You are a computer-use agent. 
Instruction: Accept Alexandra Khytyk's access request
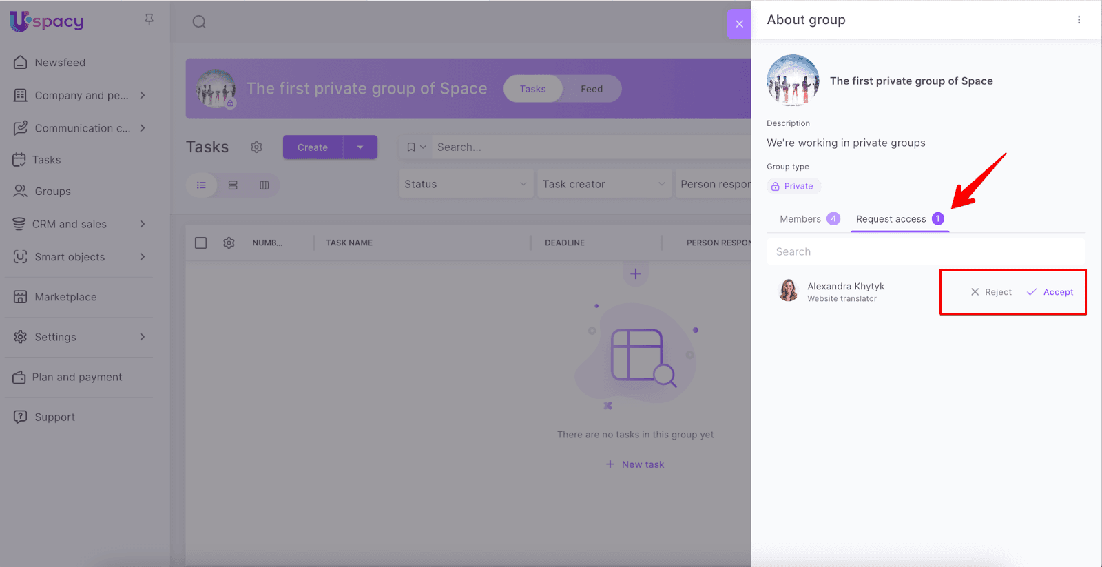click(x=1050, y=292)
